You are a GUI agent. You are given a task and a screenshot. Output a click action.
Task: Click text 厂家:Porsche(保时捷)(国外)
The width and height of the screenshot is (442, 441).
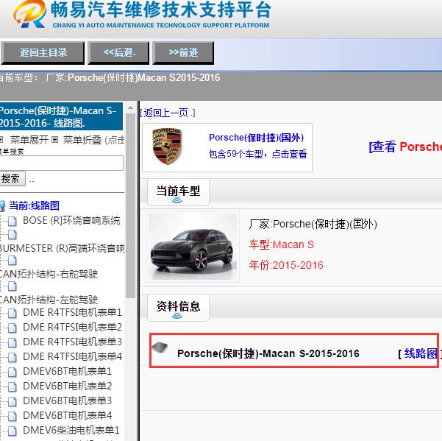pyautogui.click(x=313, y=225)
